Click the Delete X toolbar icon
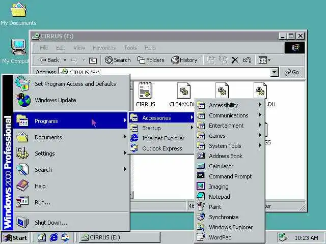Image resolution: width=326 pixels, height=244 pixels. [x=235, y=60]
